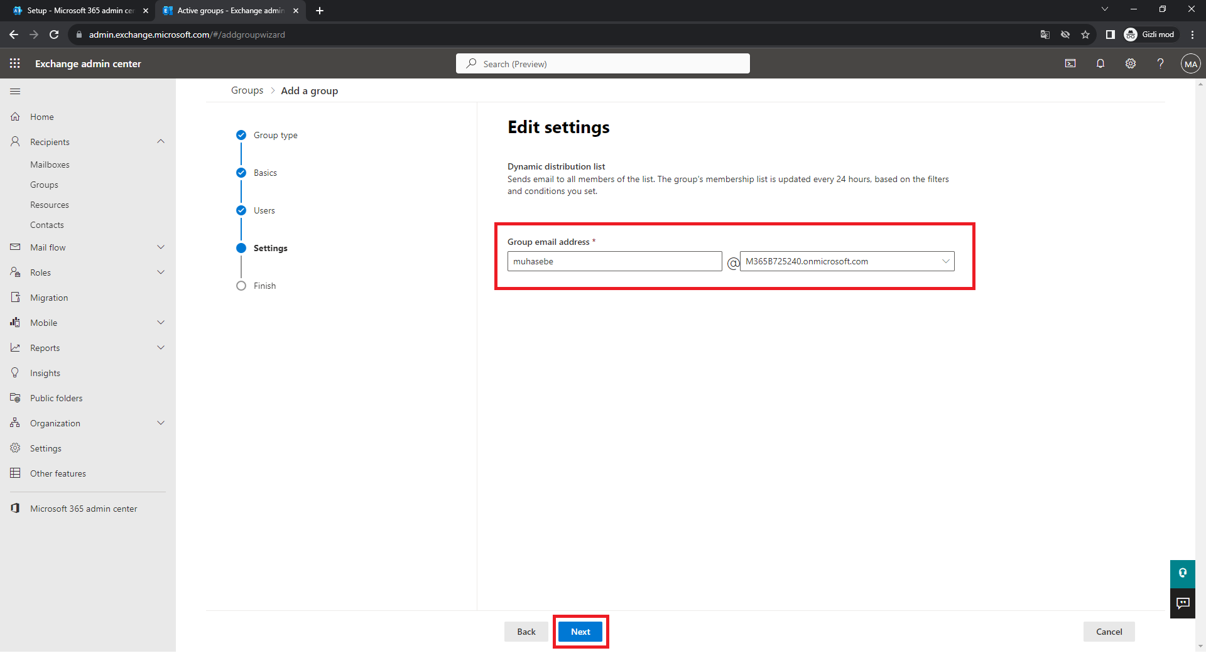Click the MA account avatar

(x=1190, y=63)
